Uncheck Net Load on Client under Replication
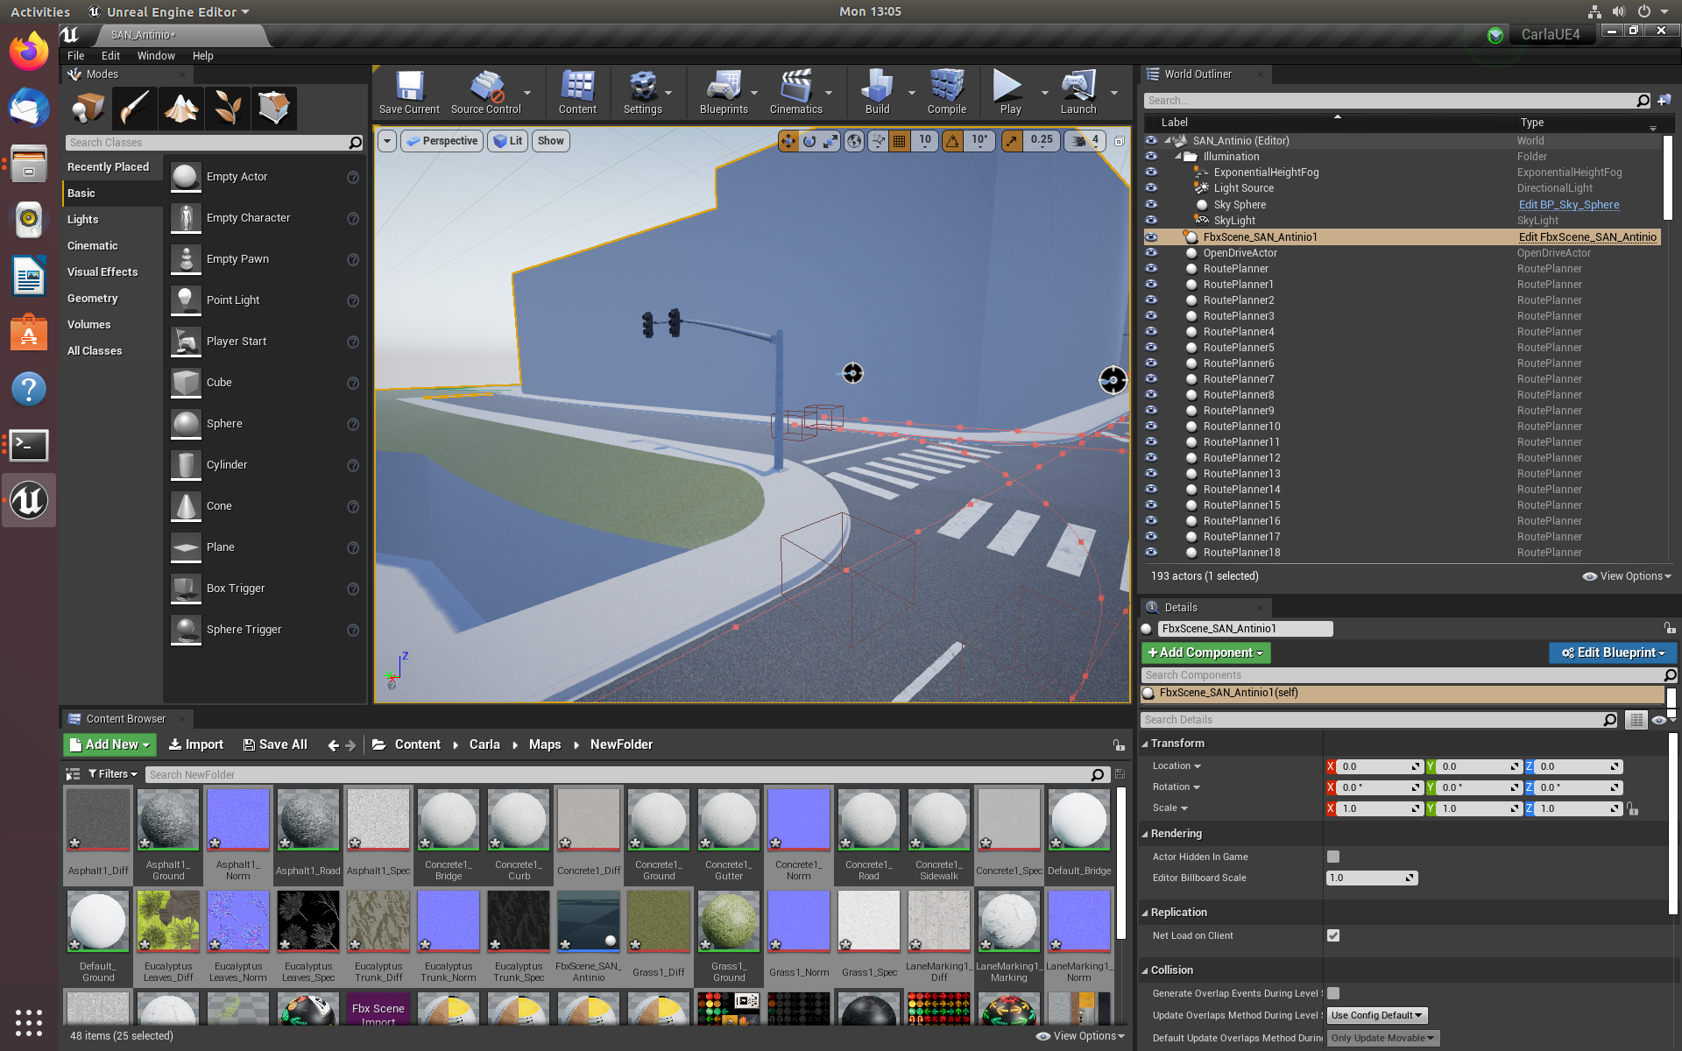The width and height of the screenshot is (1682, 1051). (x=1333, y=935)
